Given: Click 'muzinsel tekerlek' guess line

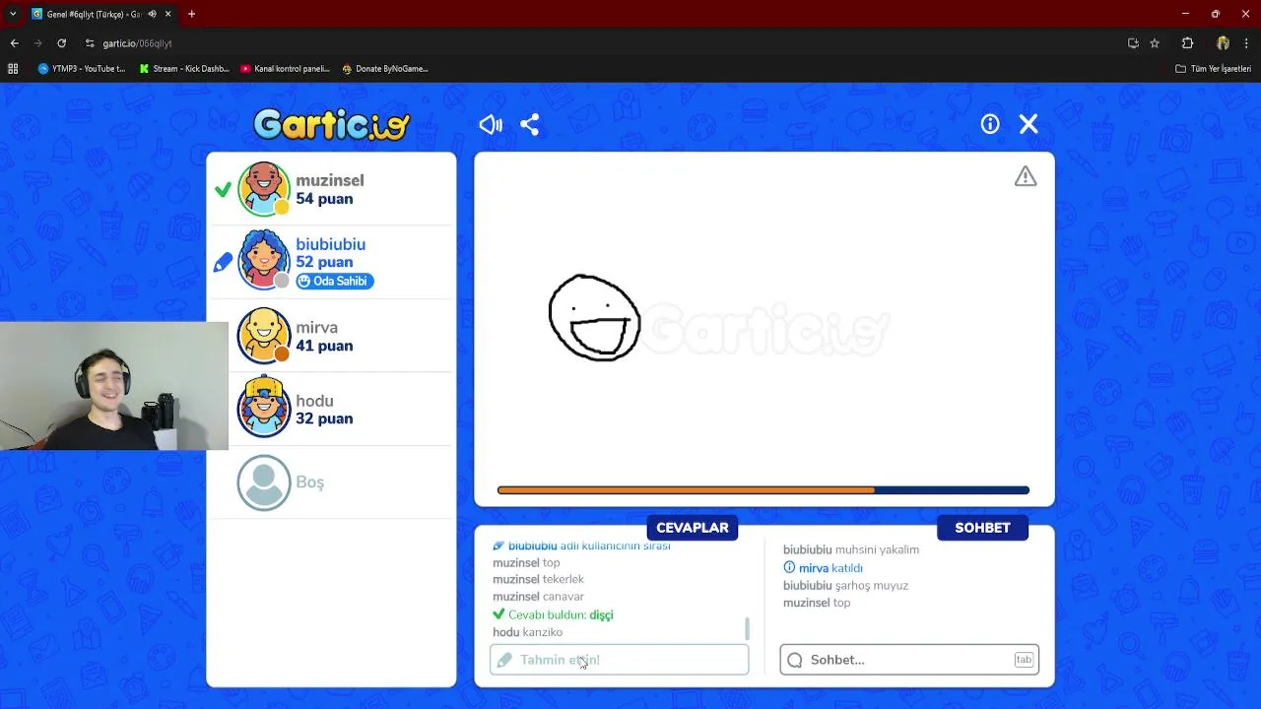Looking at the screenshot, I should point(538,579).
